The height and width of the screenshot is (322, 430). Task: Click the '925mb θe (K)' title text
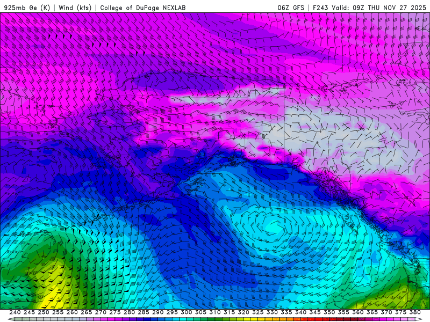27,8
